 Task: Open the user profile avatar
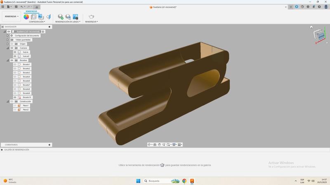(326, 7)
